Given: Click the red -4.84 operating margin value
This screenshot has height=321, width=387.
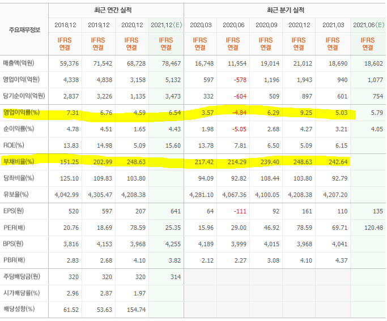Looking at the screenshot, I should click(x=239, y=113).
